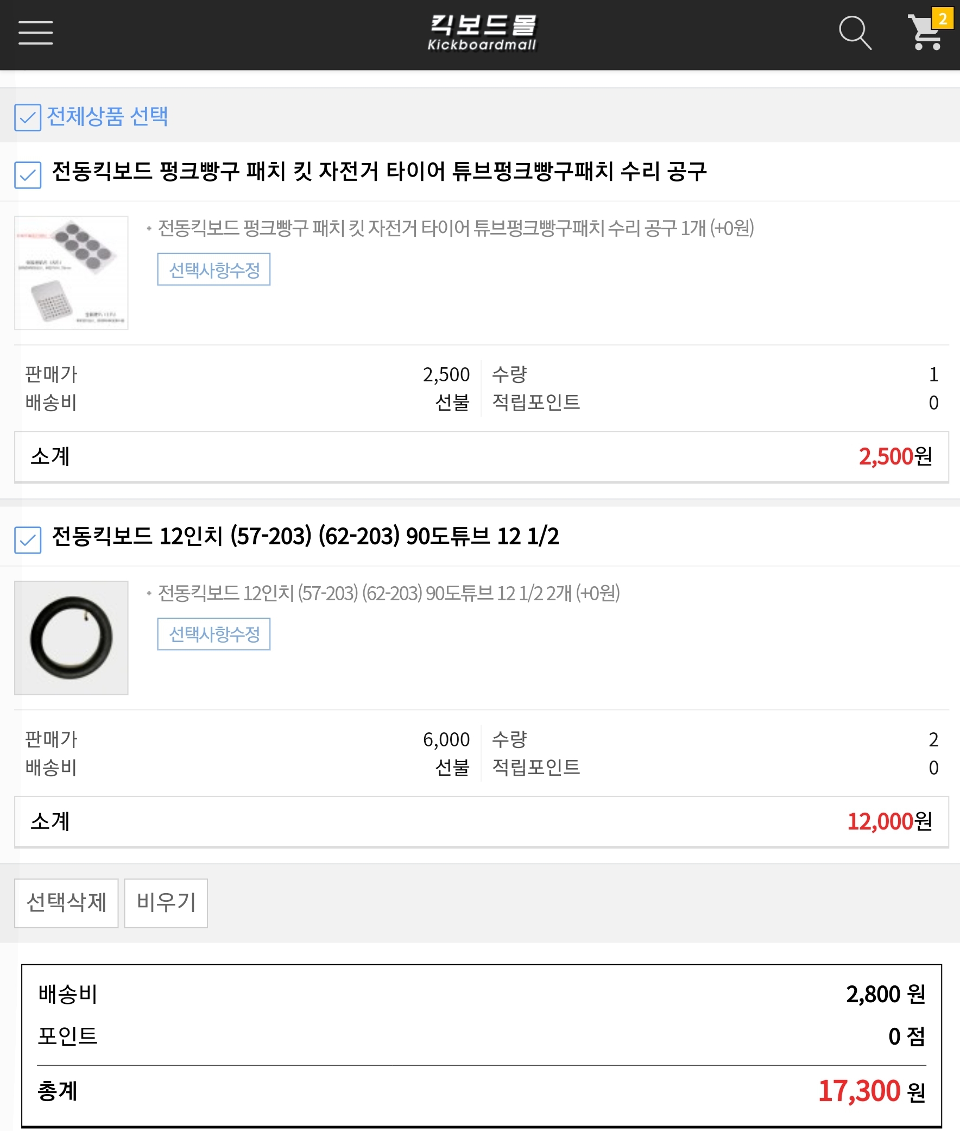Open the patch kit product thumbnail

(71, 273)
